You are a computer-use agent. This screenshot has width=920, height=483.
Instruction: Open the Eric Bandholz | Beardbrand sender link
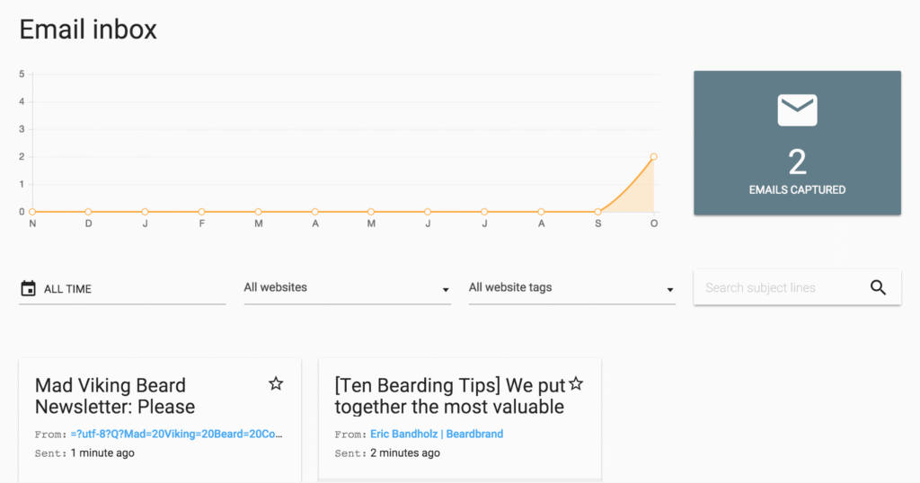(x=437, y=435)
